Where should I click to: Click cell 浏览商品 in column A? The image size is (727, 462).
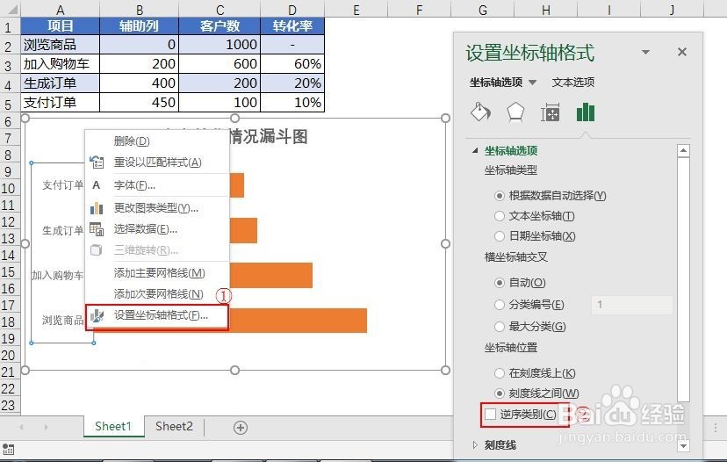(x=61, y=45)
